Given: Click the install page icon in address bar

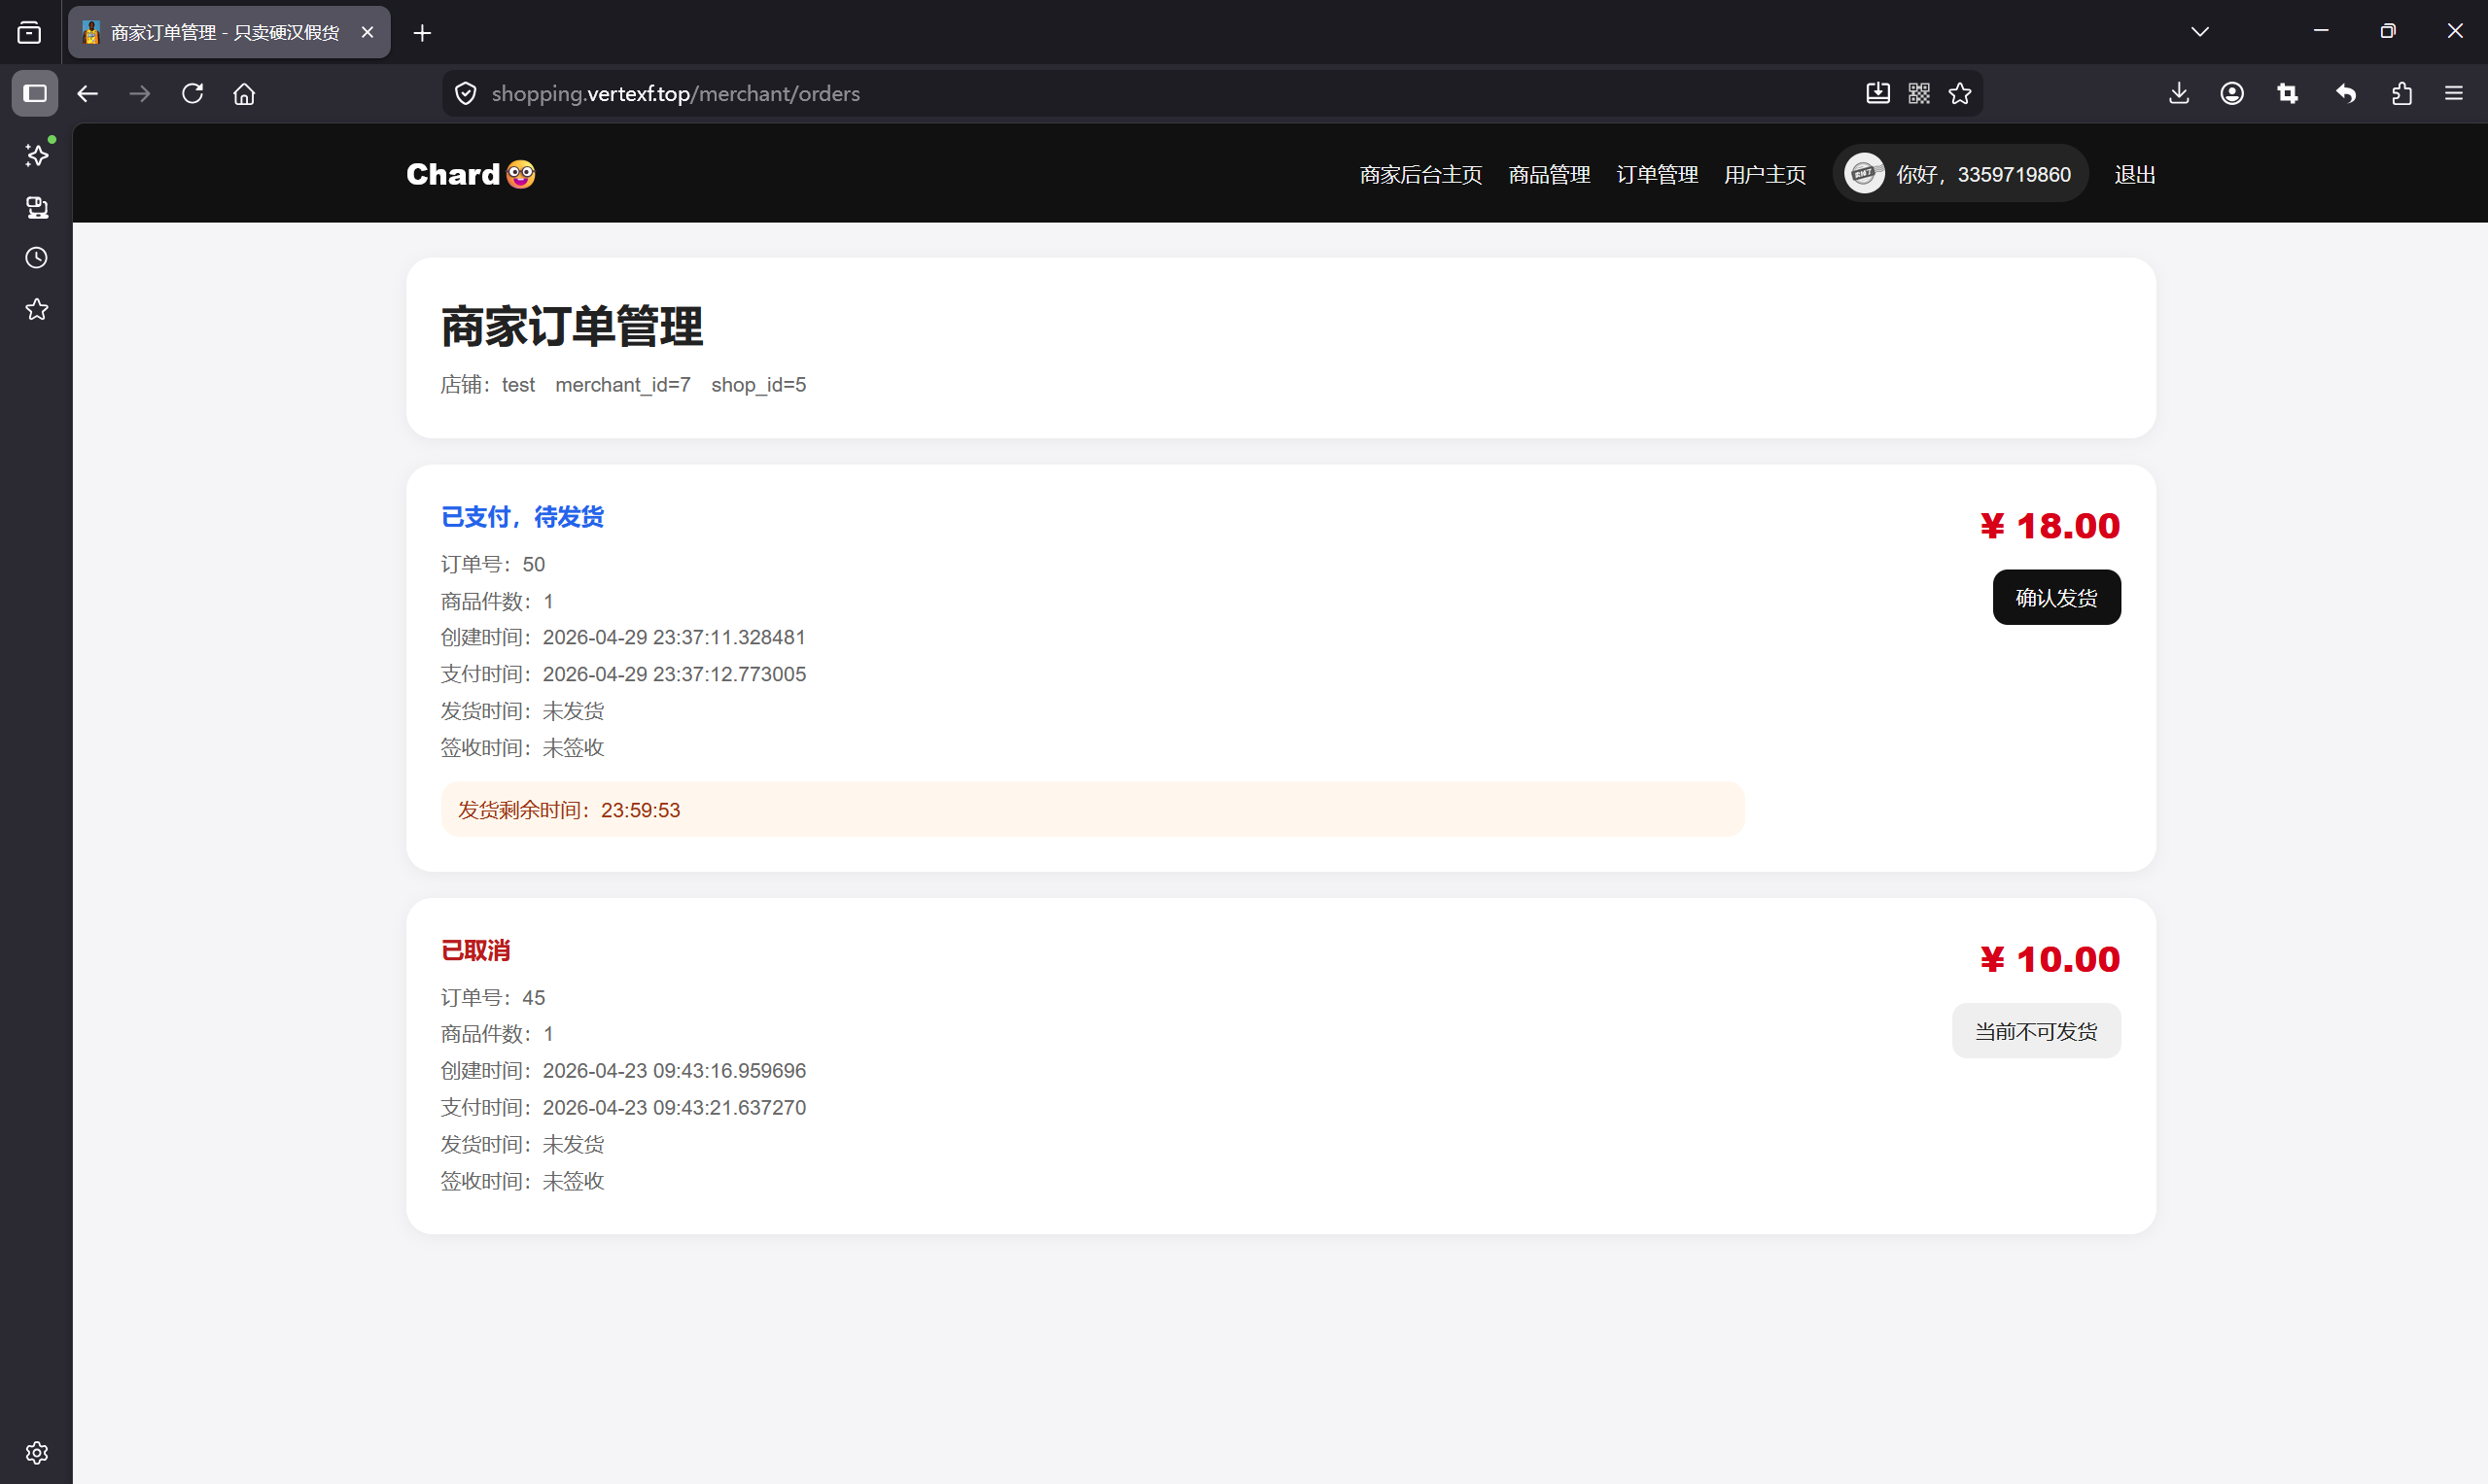Looking at the screenshot, I should tap(1877, 93).
